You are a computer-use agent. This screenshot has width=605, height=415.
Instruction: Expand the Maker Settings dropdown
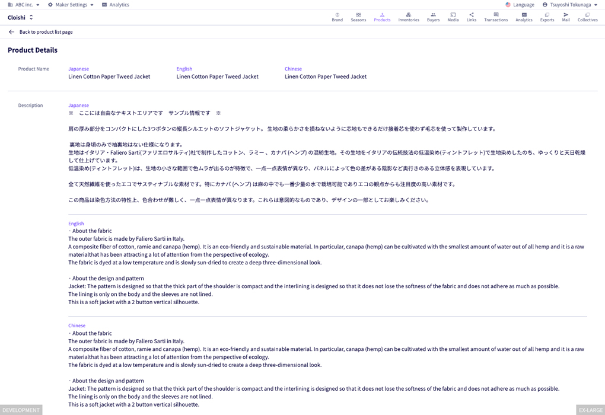(71, 5)
